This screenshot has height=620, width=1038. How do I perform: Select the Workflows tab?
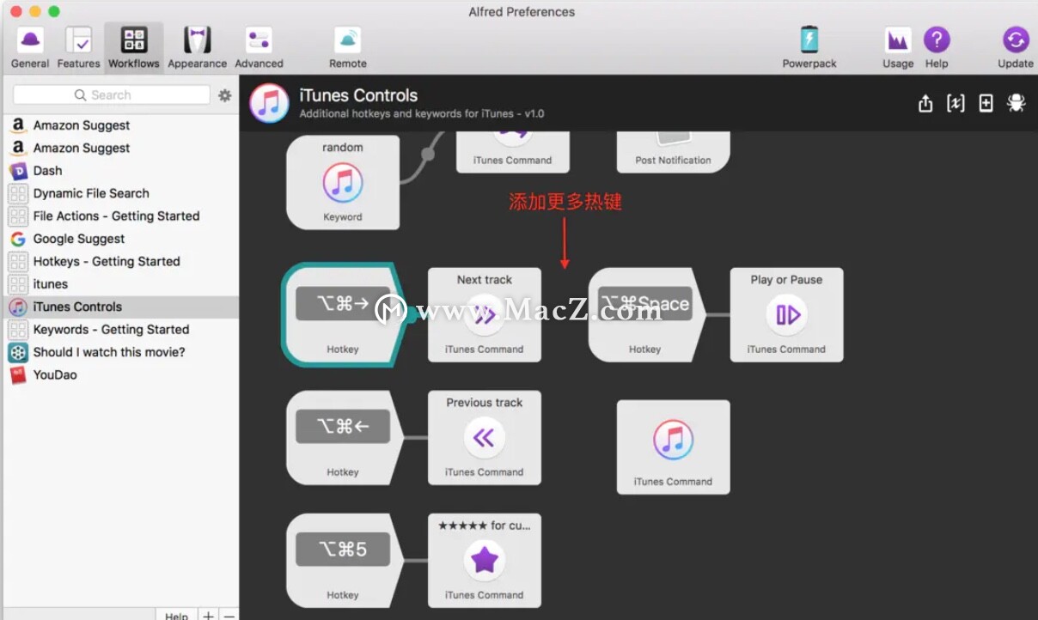134,47
